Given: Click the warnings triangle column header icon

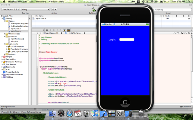Looking at the screenshot, I should coord(184,16).
